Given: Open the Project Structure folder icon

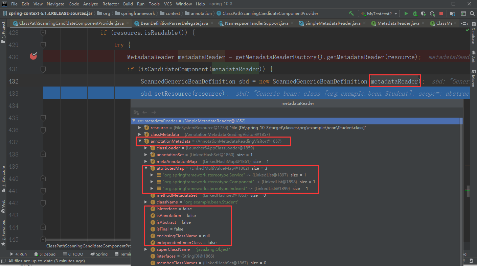Looking at the screenshot, I should 452,14.
